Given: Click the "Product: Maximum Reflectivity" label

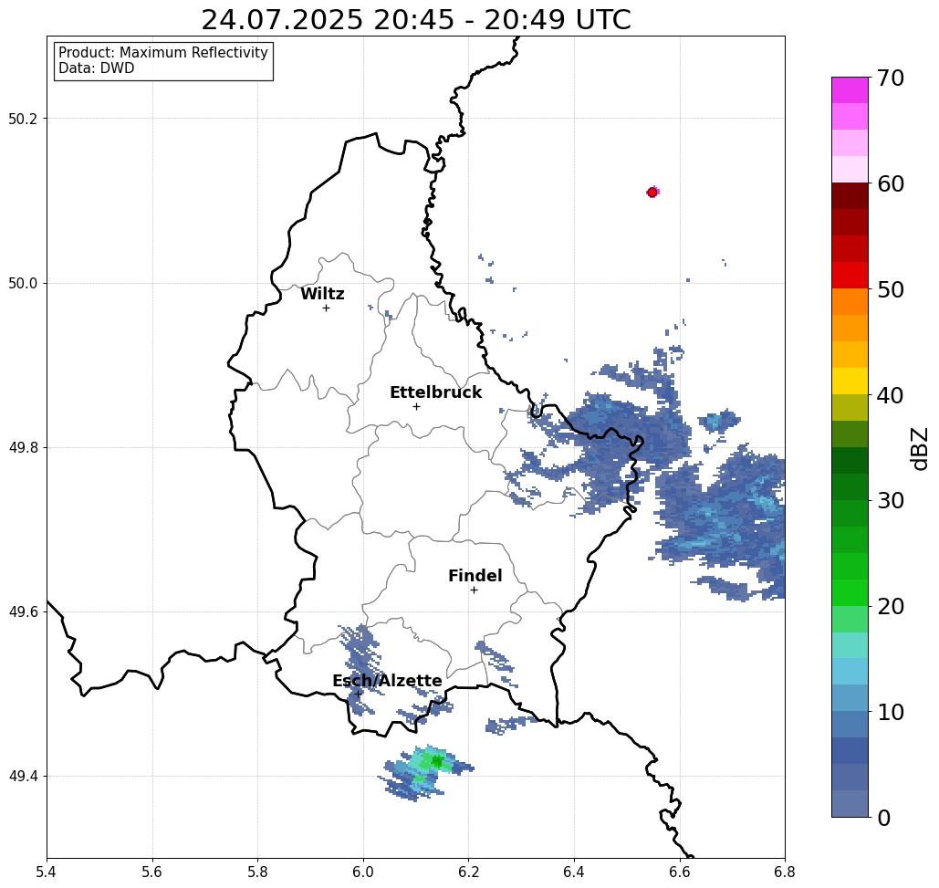Looking at the screenshot, I should 162,53.
